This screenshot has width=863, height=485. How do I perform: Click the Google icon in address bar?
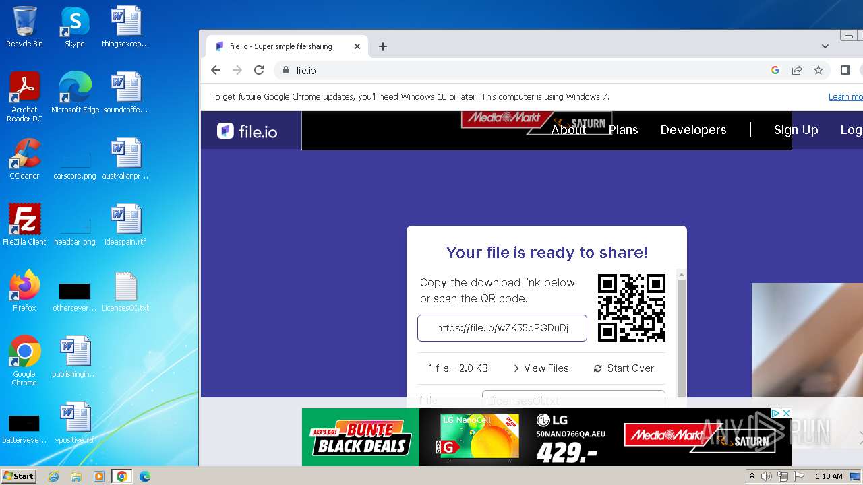[x=775, y=70]
